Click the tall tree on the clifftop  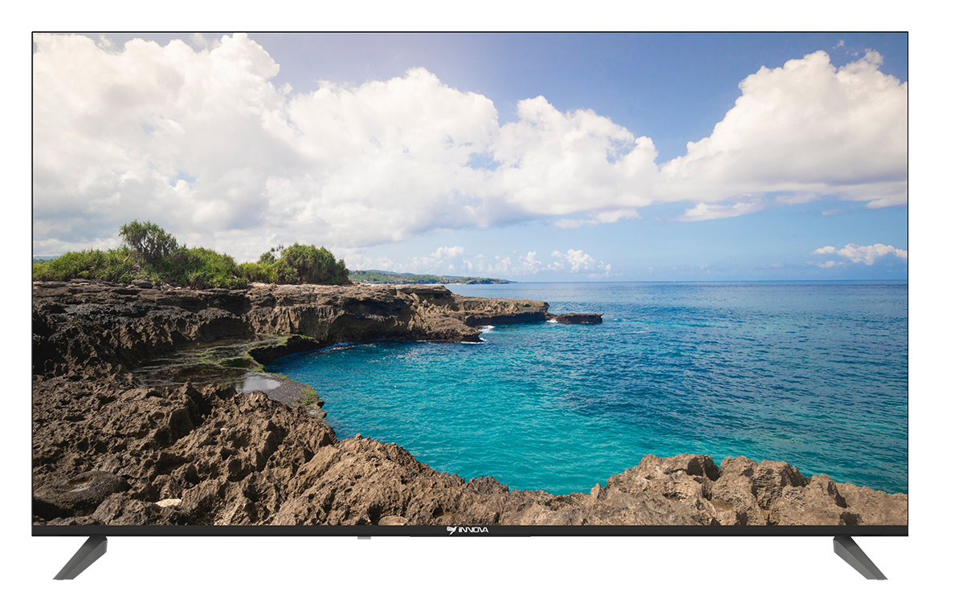[147, 241]
